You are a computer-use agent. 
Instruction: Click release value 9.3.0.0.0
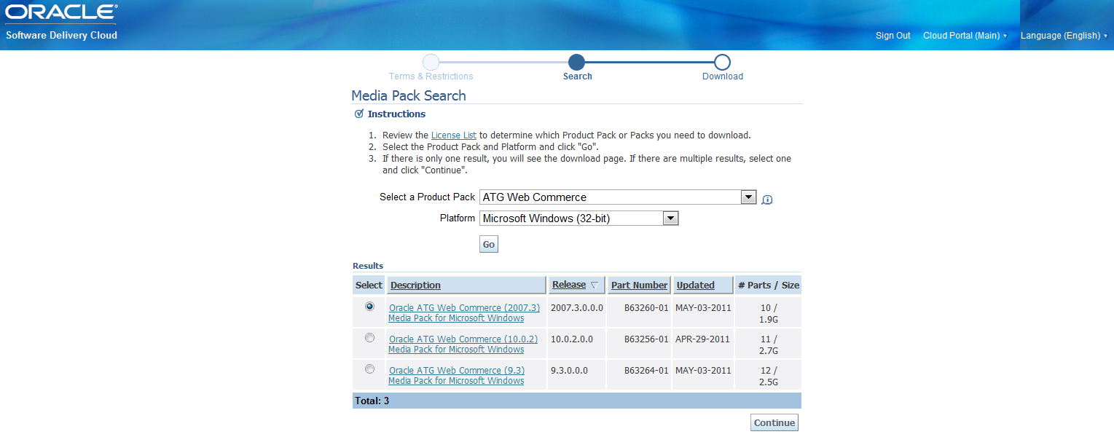click(570, 371)
